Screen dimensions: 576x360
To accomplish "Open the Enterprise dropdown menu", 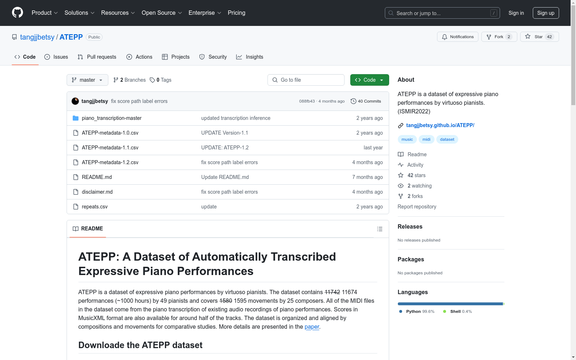I will 205,13.
